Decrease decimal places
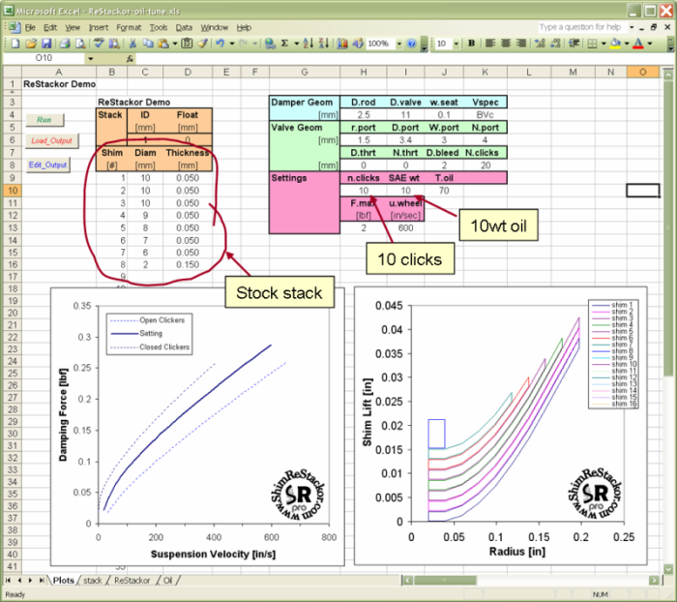Screen dimensions: 677x602 click(x=555, y=44)
